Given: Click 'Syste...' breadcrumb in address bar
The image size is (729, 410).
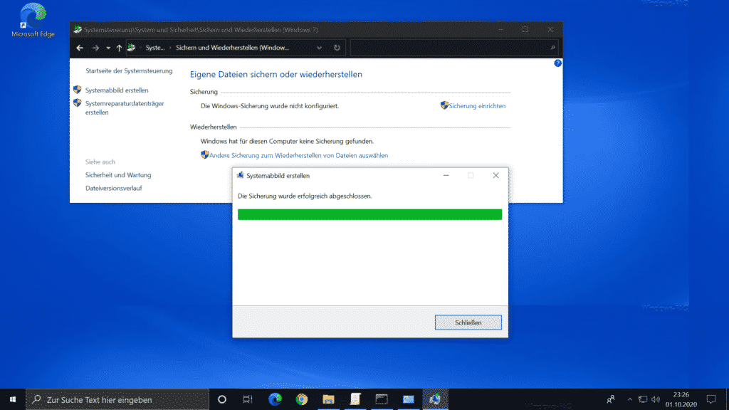Looking at the screenshot, I should [x=155, y=48].
